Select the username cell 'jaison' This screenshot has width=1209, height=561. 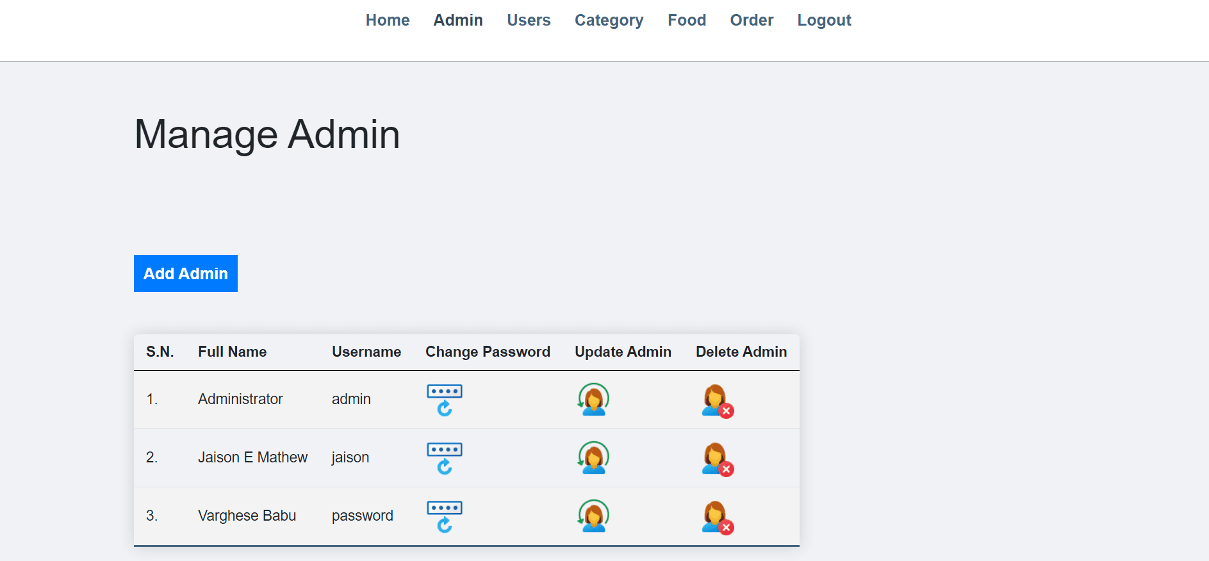350,457
